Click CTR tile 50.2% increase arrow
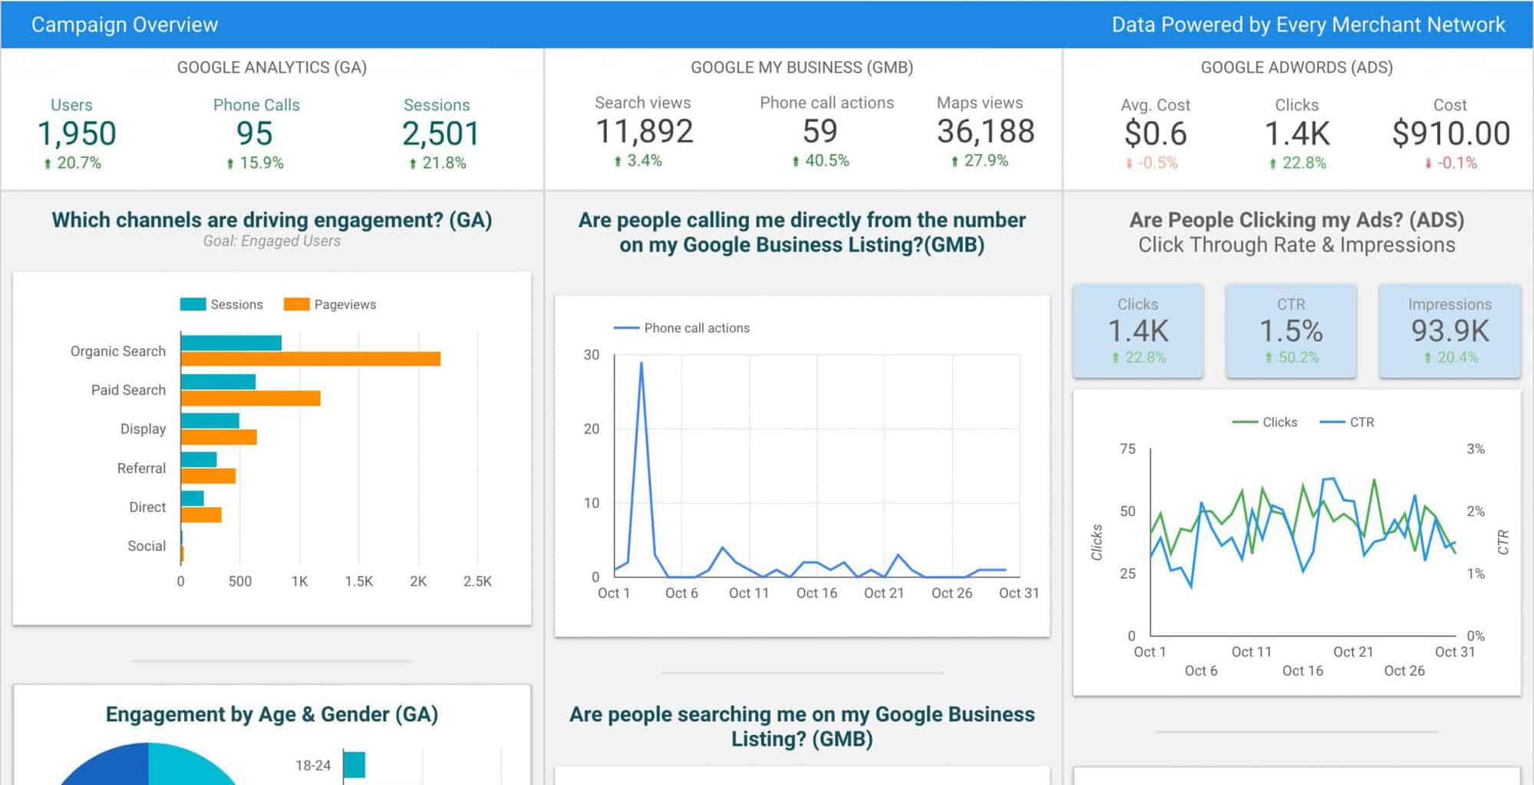The image size is (1534, 785). [1268, 358]
